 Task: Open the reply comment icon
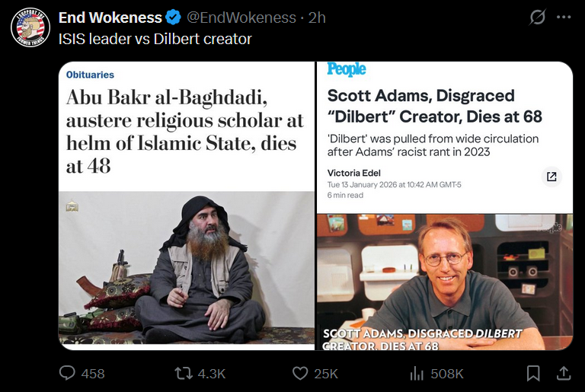(67, 373)
